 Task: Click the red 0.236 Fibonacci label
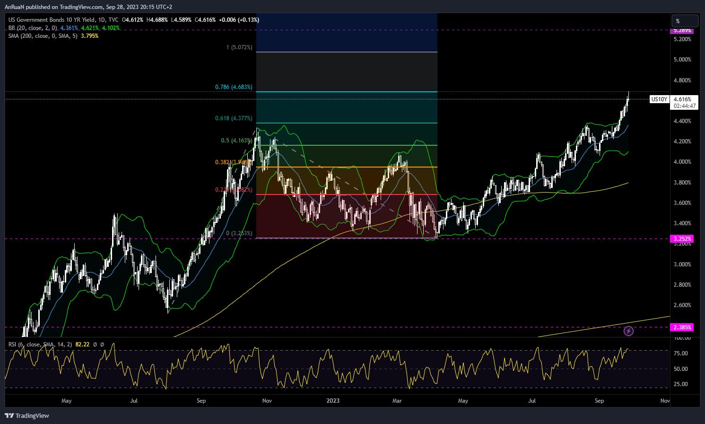(234, 190)
